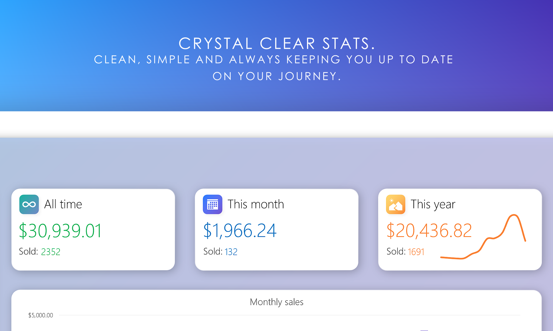Screen dimensions: 553x331
Task: Click the purple bar tip in Monthly sales chart
Action: click(x=424, y=330)
